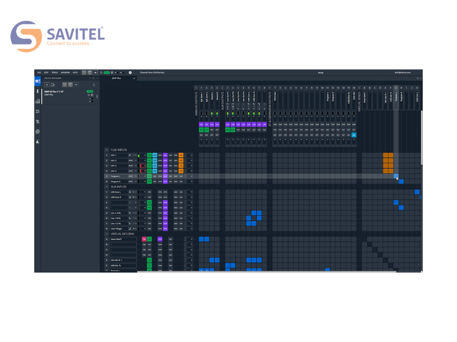Toggle Voice Reinf't pink FBS block
The height and width of the screenshot is (342, 457).
pos(144,239)
